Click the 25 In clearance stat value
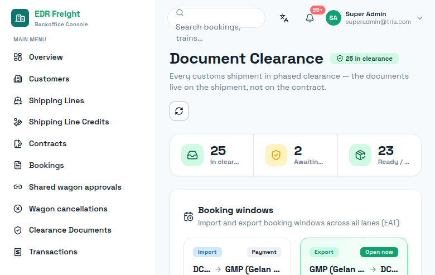 click(218, 151)
